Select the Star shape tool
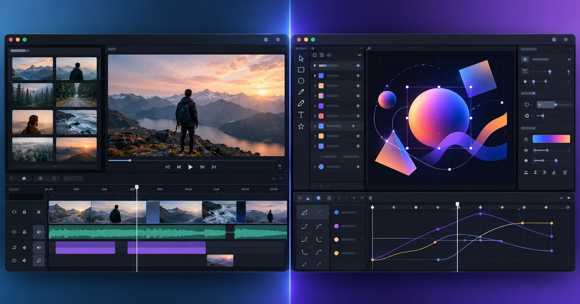Screen dimensions: 580x304 tap(301, 126)
